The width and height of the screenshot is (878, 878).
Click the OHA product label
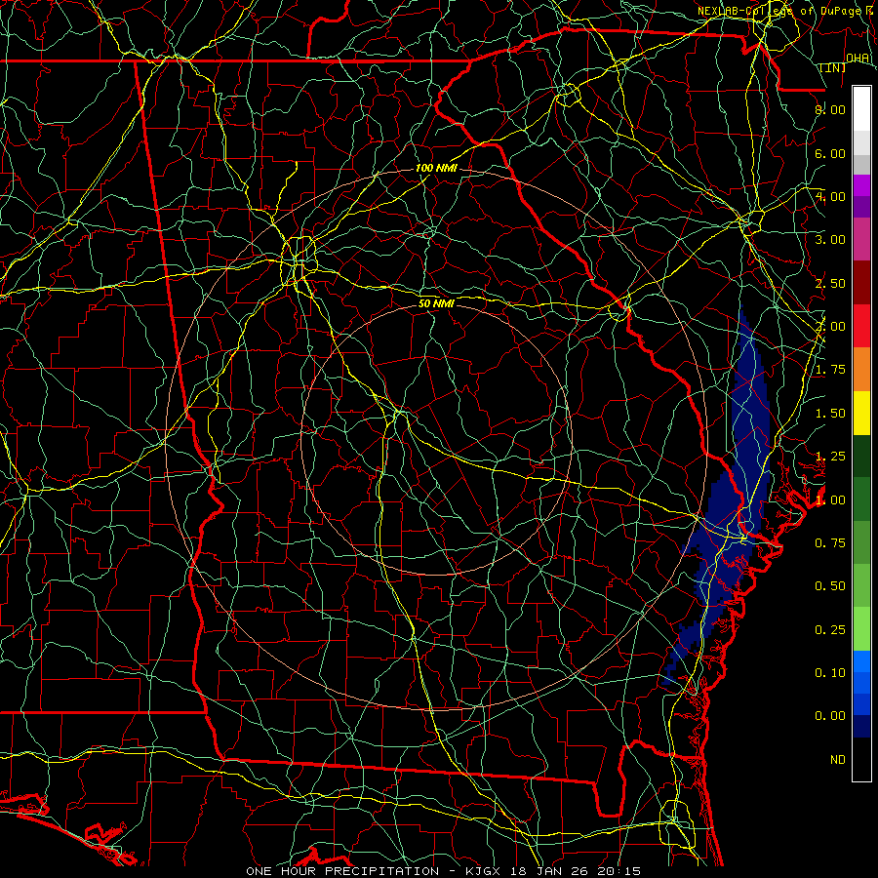(x=858, y=58)
